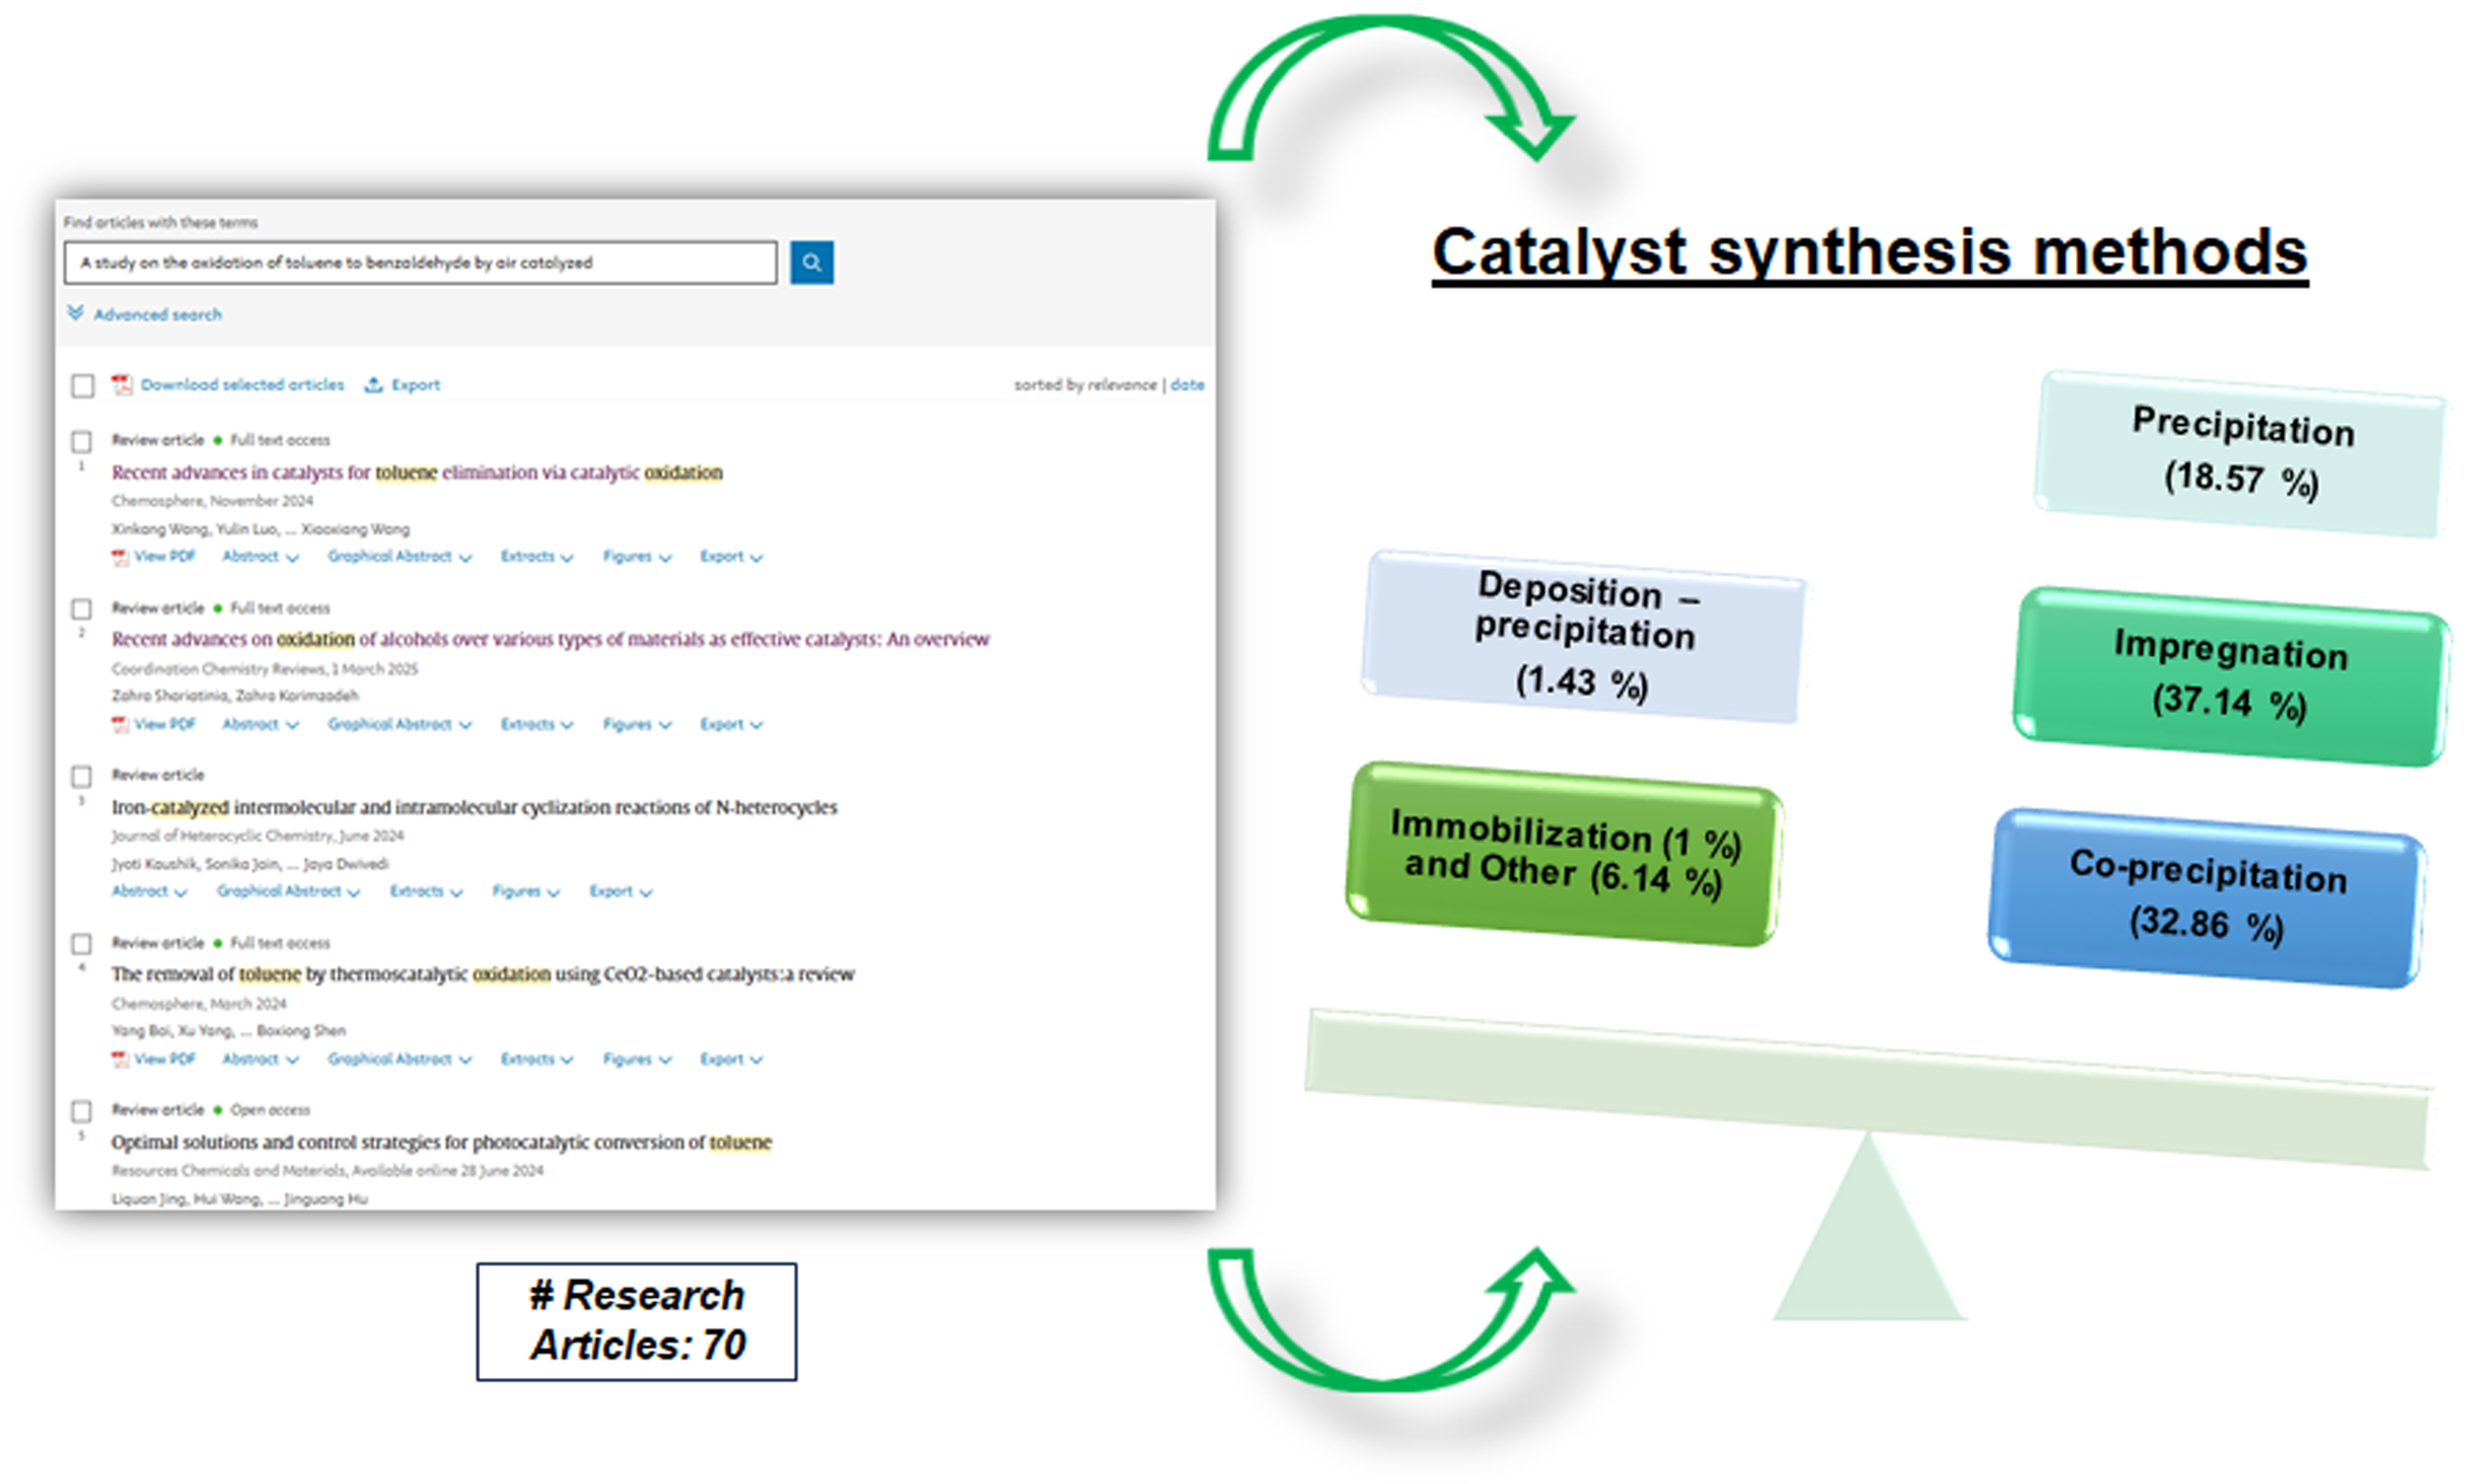Screen dimensions: 2473x1484
Task: Click the export upload icon in the results header
Action: click(373, 384)
